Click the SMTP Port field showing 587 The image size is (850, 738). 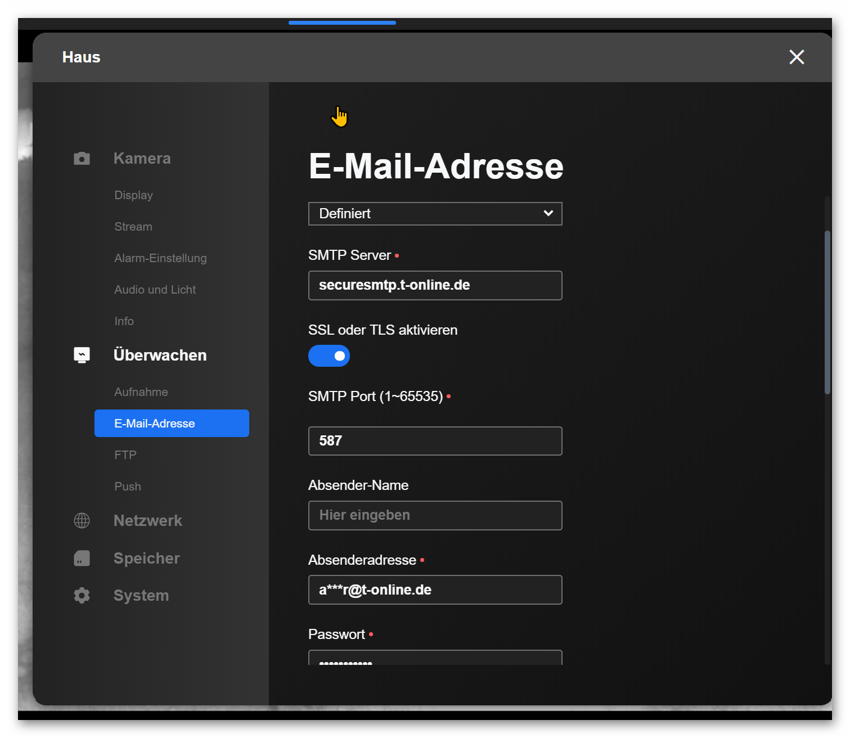(x=435, y=441)
